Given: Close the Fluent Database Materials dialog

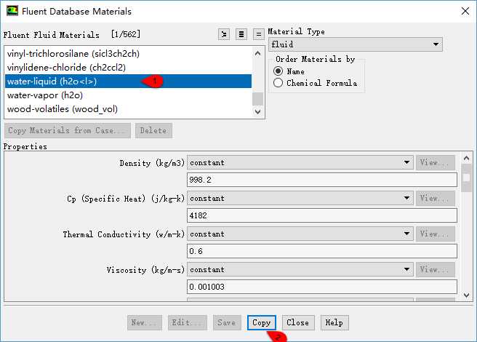Looking at the screenshot, I should (x=465, y=11).
